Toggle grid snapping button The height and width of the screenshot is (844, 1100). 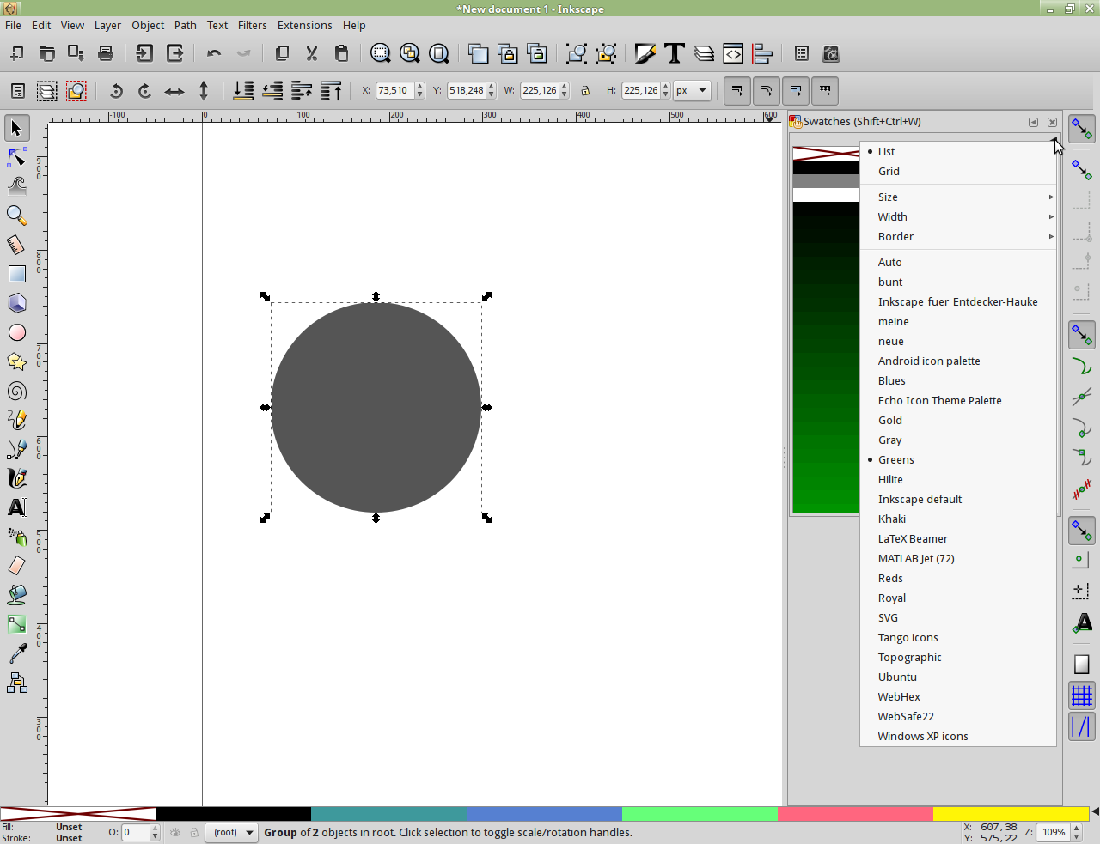pos(1081,695)
